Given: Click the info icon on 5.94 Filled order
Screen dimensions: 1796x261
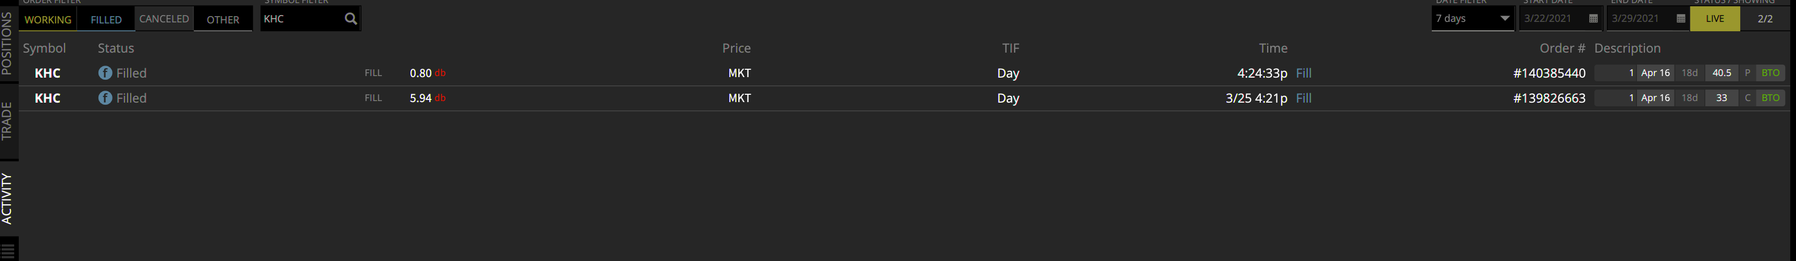Looking at the screenshot, I should pos(105,98).
